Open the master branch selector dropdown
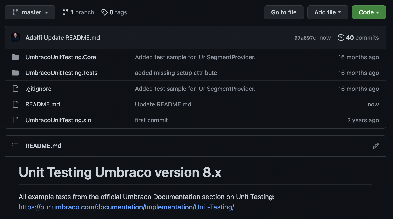Viewport: 393px width, 219px height. [30, 12]
